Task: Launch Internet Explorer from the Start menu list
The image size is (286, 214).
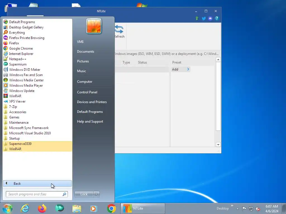Action: (37, 54)
